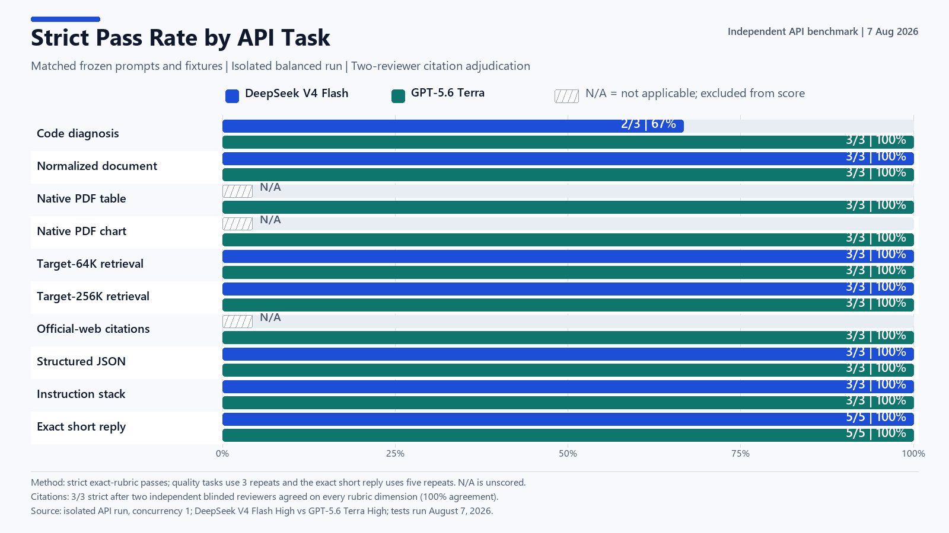Click the Instruction stack row label

(81, 394)
